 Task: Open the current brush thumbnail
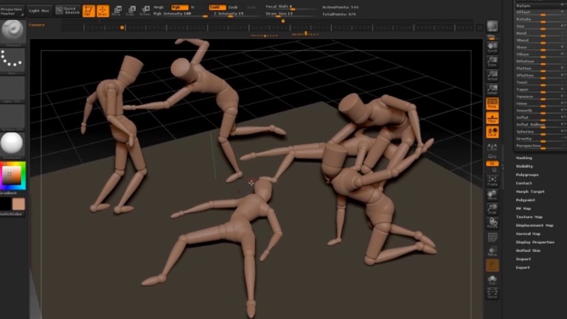(x=12, y=31)
